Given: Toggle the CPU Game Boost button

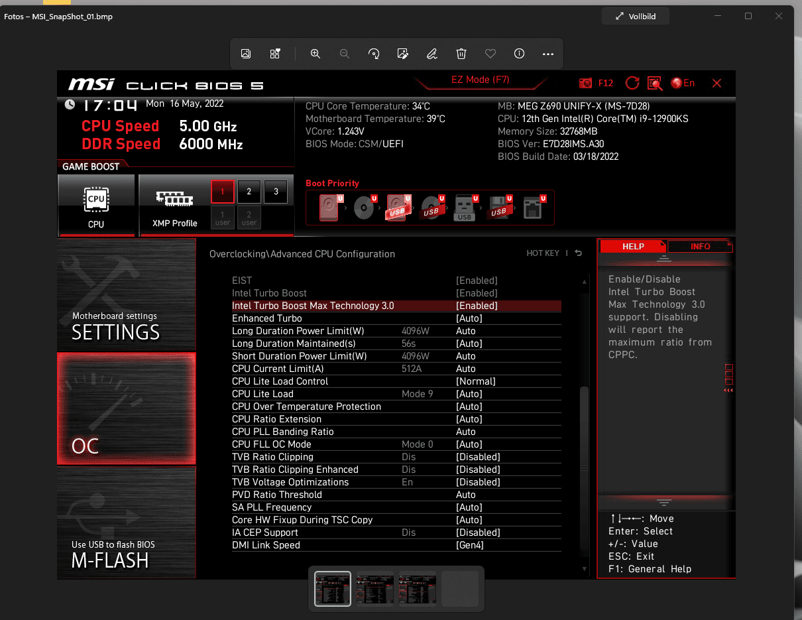Looking at the screenshot, I should tap(96, 205).
